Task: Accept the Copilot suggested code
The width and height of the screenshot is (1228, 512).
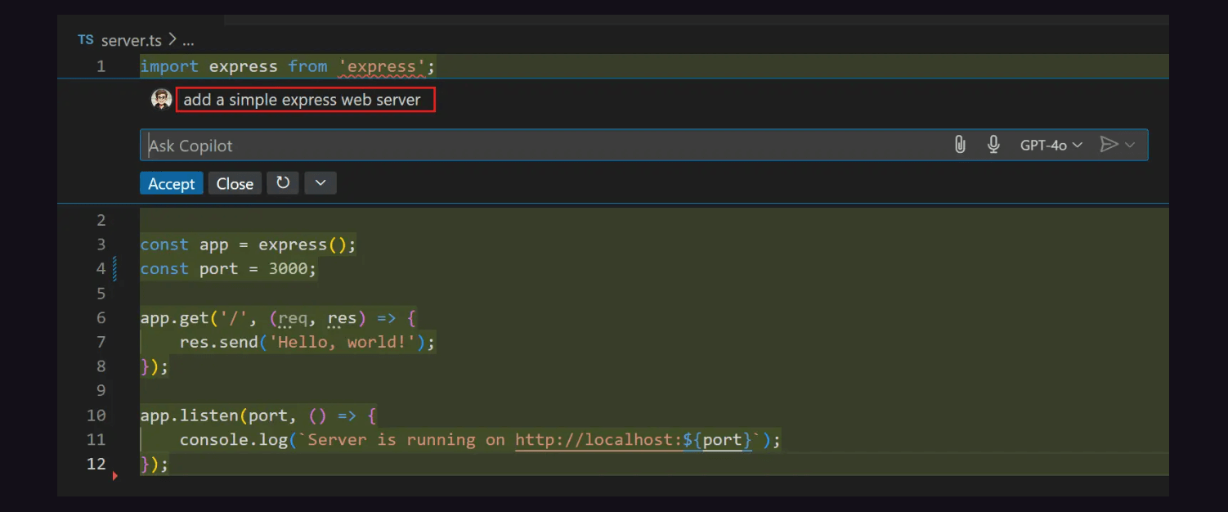Action: pyautogui.click(x=171, y=182)
